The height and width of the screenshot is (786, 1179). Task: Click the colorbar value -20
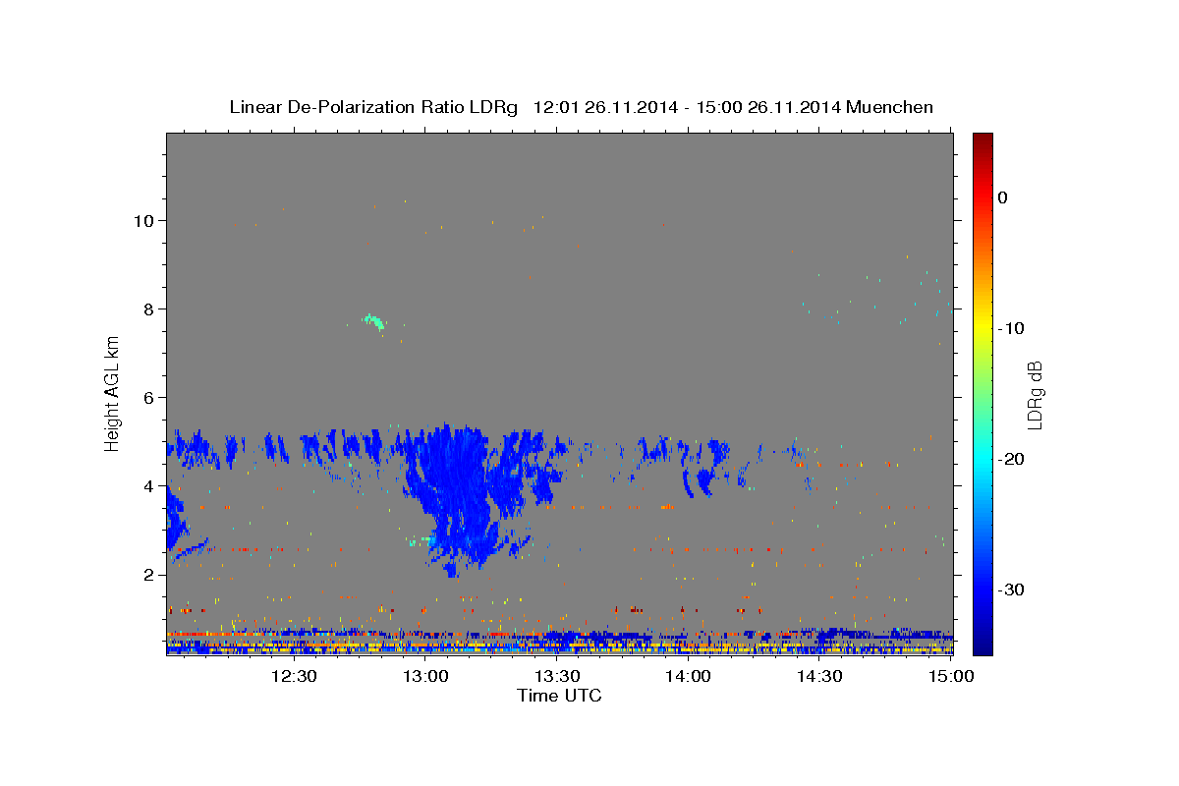(1012, 459)
